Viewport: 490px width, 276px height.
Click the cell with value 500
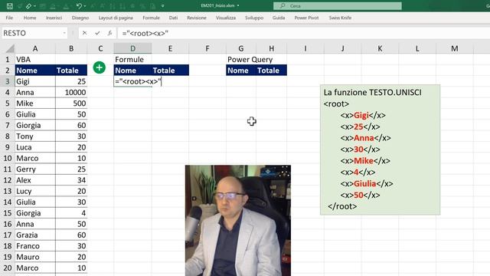click(71, 103)
